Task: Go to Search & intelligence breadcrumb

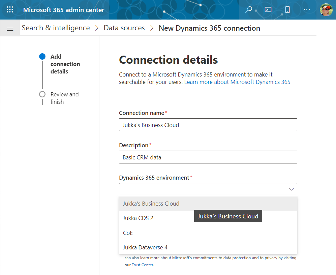Action: [56, 28]
